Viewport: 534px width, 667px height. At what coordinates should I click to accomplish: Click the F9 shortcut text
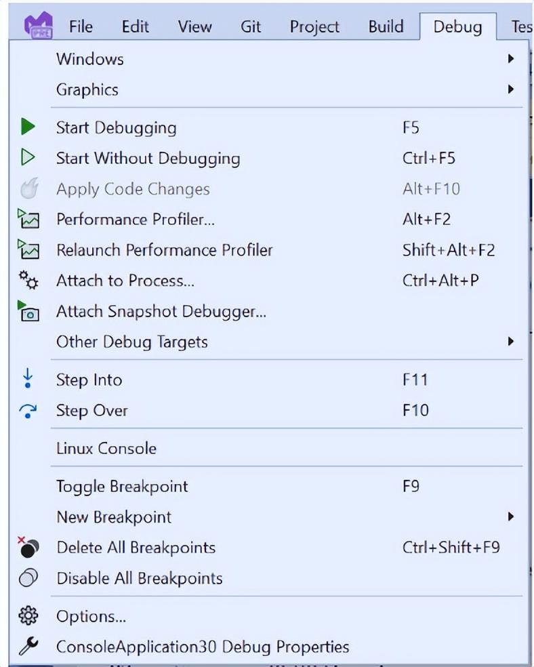click(x=411, y=486)
